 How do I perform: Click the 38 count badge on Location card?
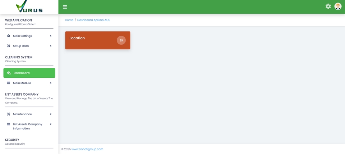coord(121,40)
